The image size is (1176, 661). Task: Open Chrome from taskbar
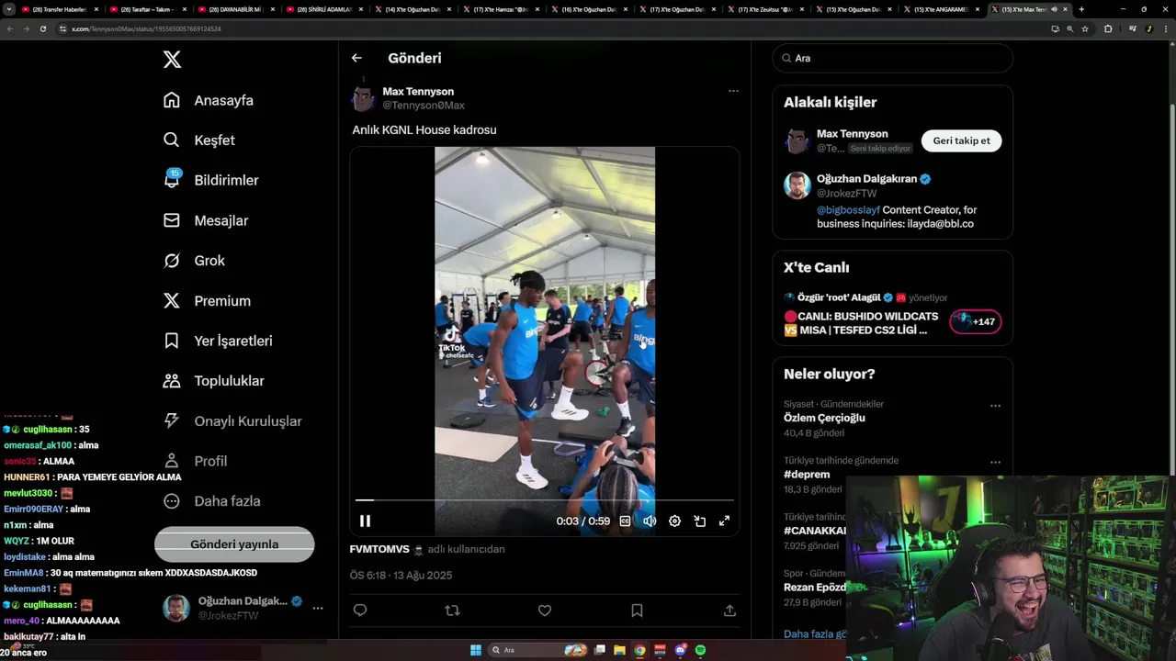pos(640,650)
